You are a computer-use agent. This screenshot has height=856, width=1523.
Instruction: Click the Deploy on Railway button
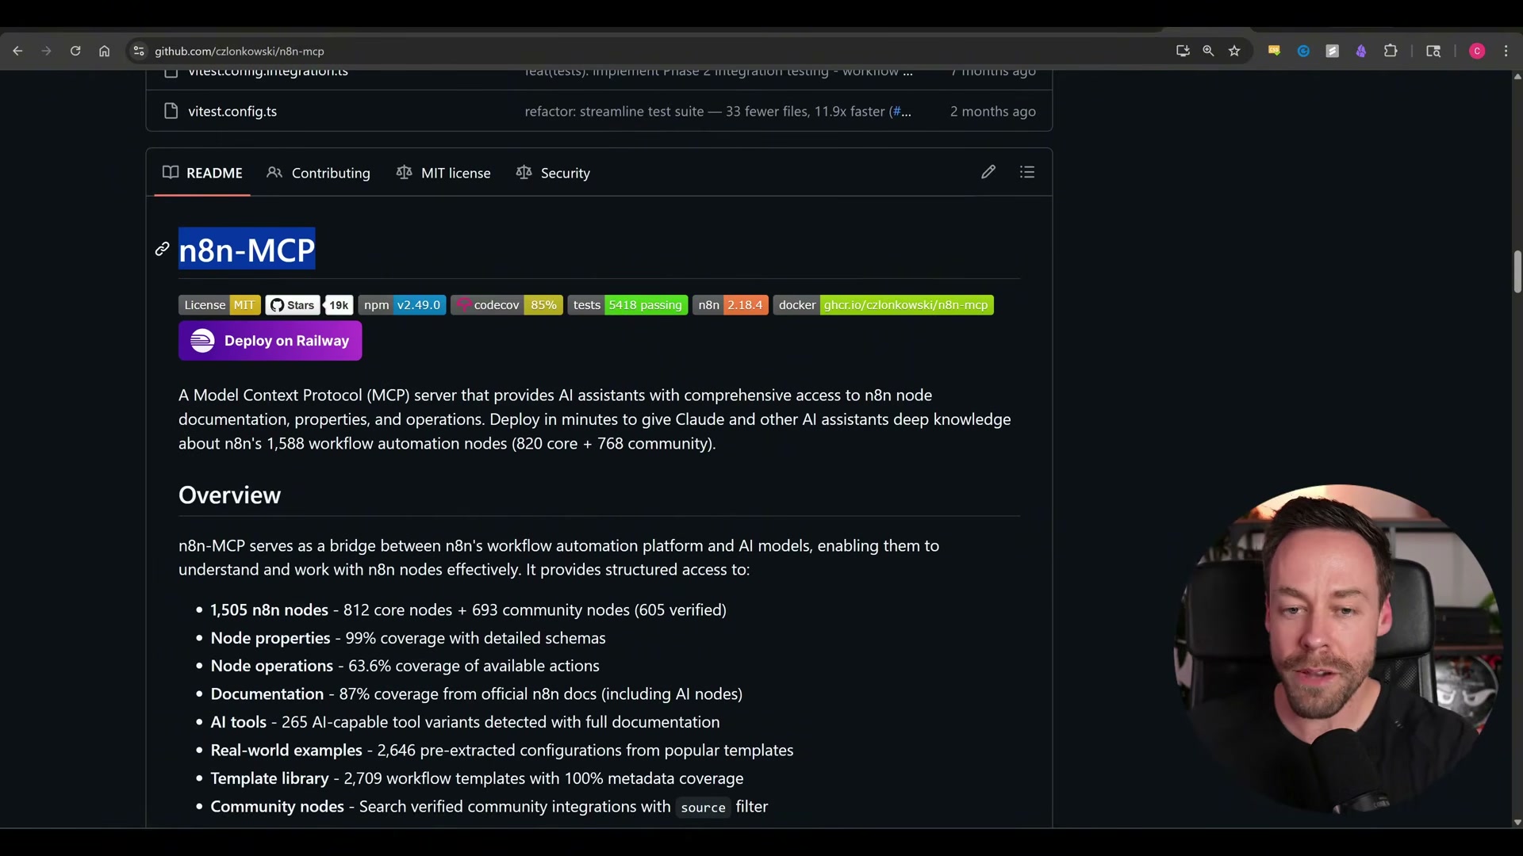tap(270, 341)
